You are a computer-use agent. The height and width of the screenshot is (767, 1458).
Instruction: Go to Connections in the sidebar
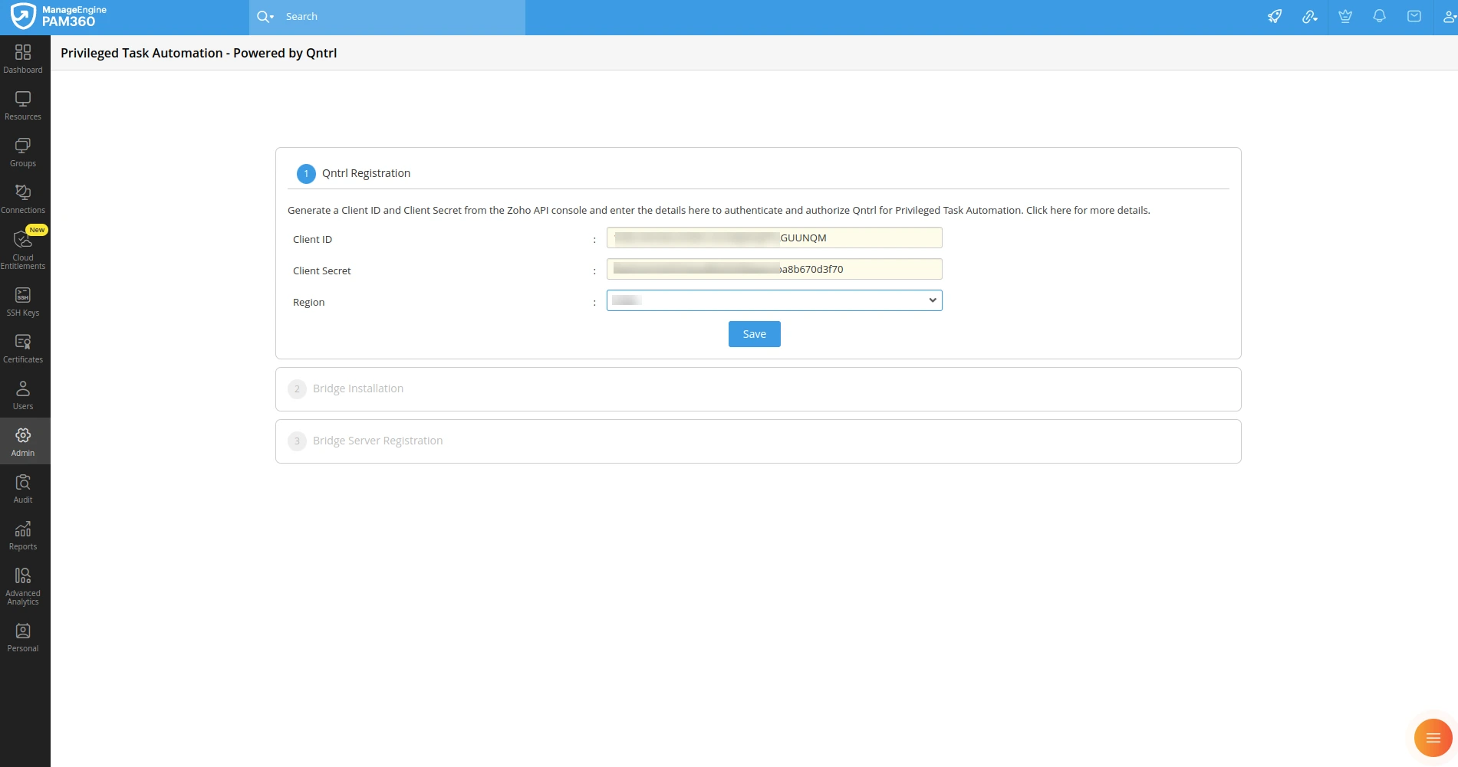[23, 197]
